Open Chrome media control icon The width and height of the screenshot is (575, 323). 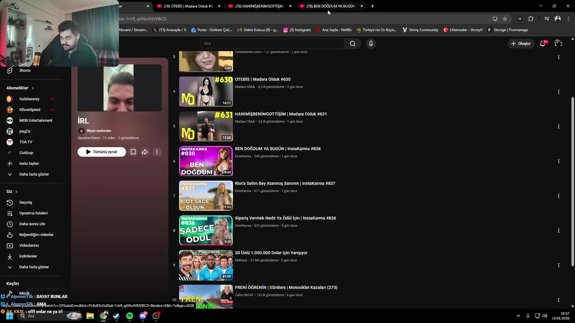point(547,19)
